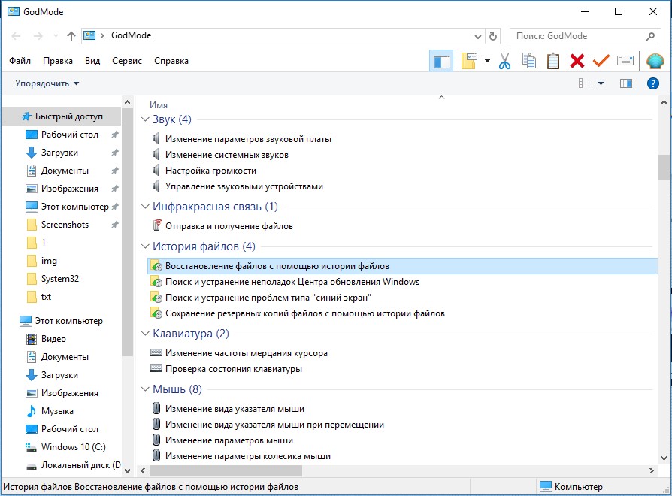The height and width of the screenshot is (496, 672).
Task: Click the Forward navigation arrow
Action: tap(38, 36)
